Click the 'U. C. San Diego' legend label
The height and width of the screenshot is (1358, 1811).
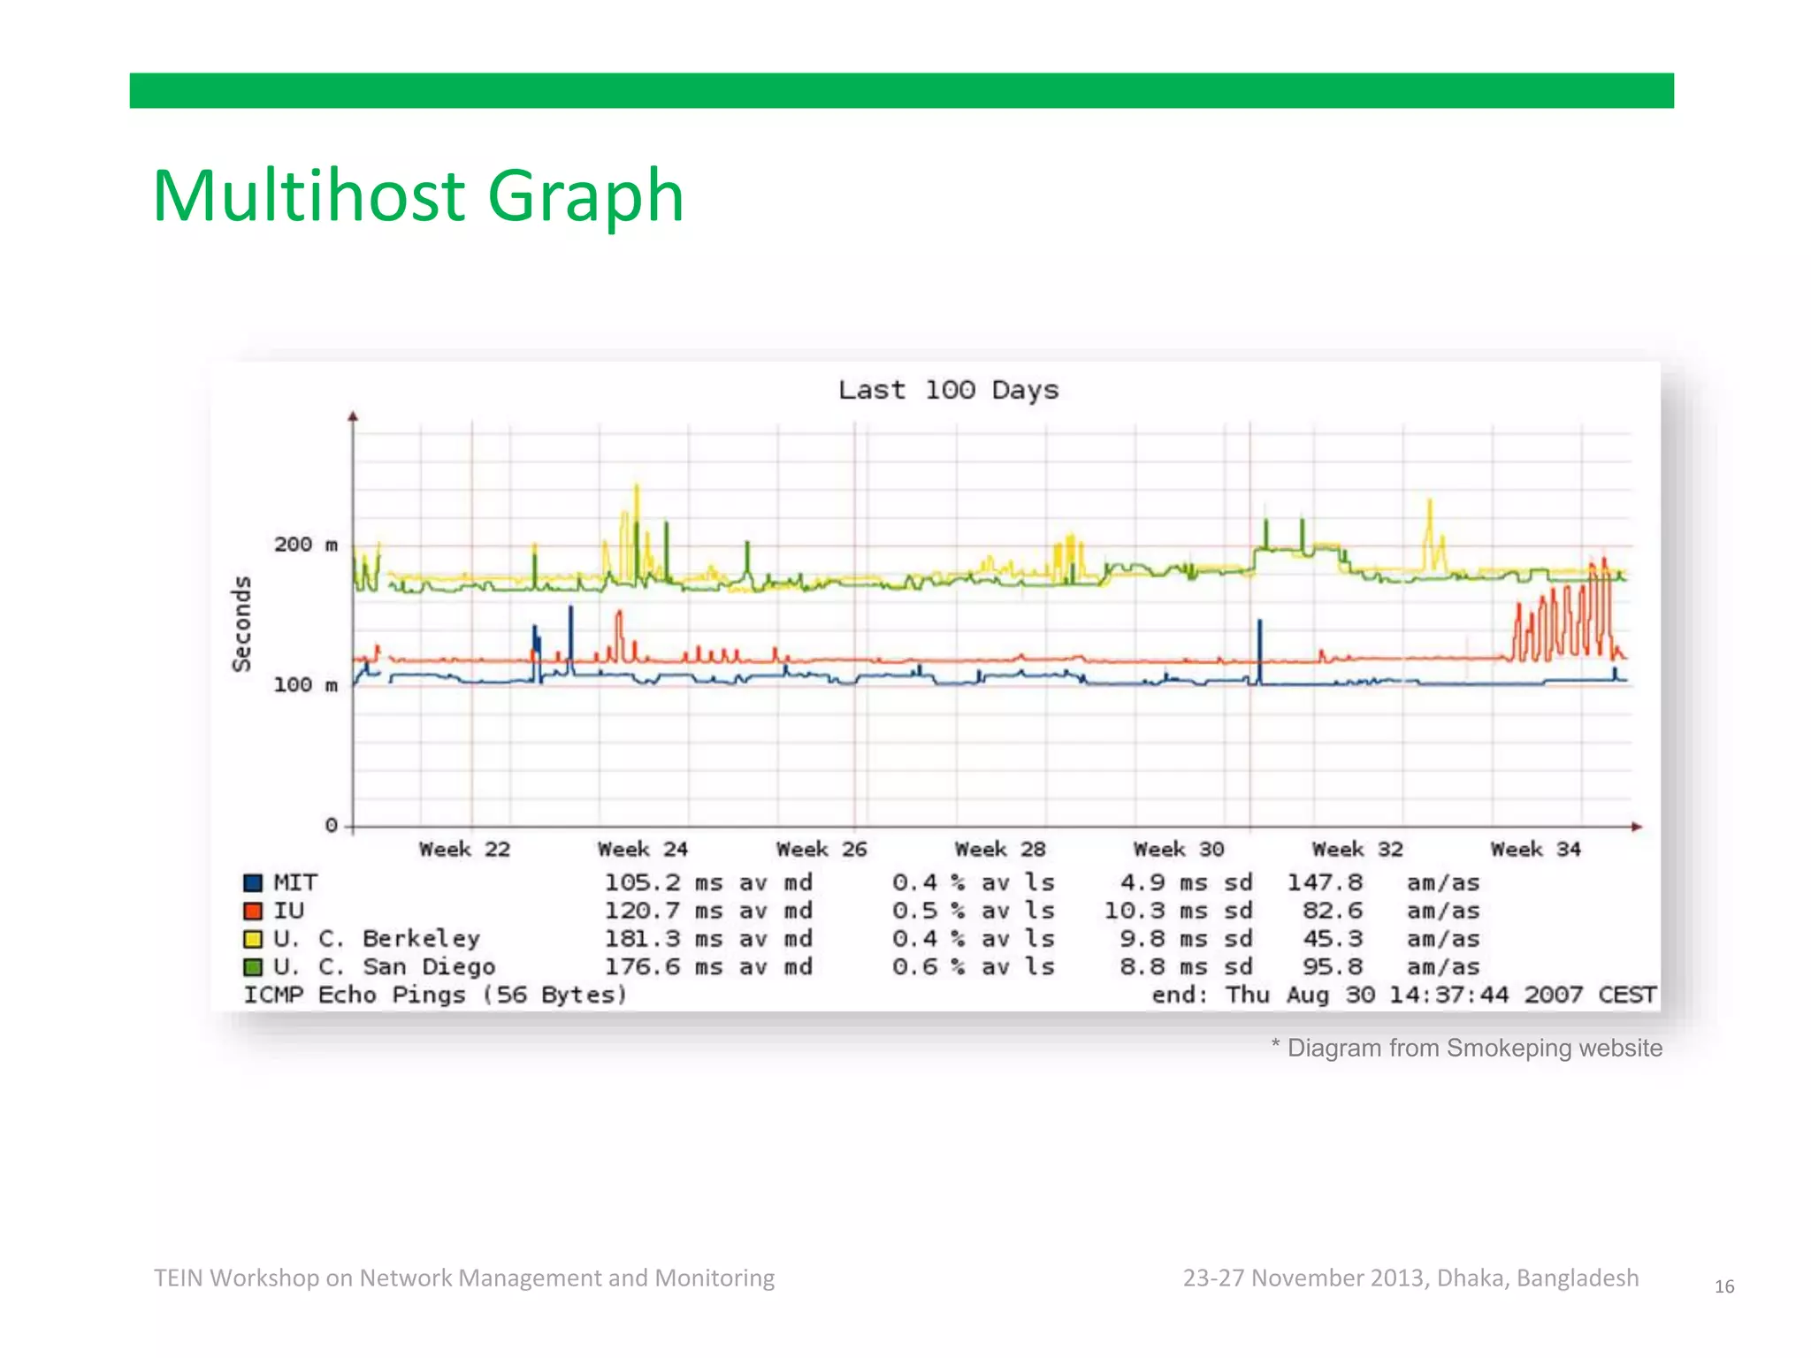384,967
